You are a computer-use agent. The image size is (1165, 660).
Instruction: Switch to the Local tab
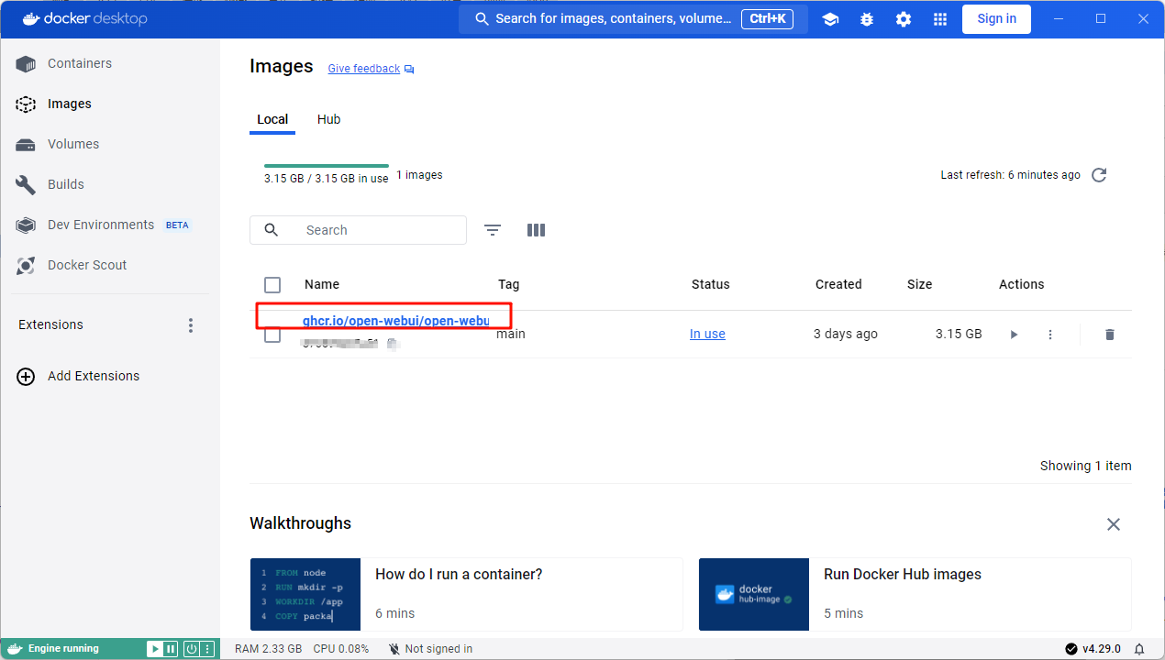[272, 119]
